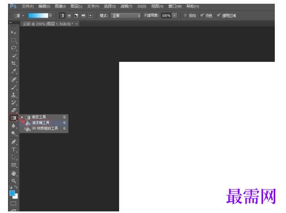286x213 pixels.
Task: Open the 选择(S) menu
Action: click(110, 6)
